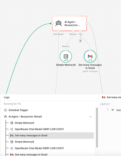Click the agent node's output connector
121x156 pixels.
click(86, 23)
